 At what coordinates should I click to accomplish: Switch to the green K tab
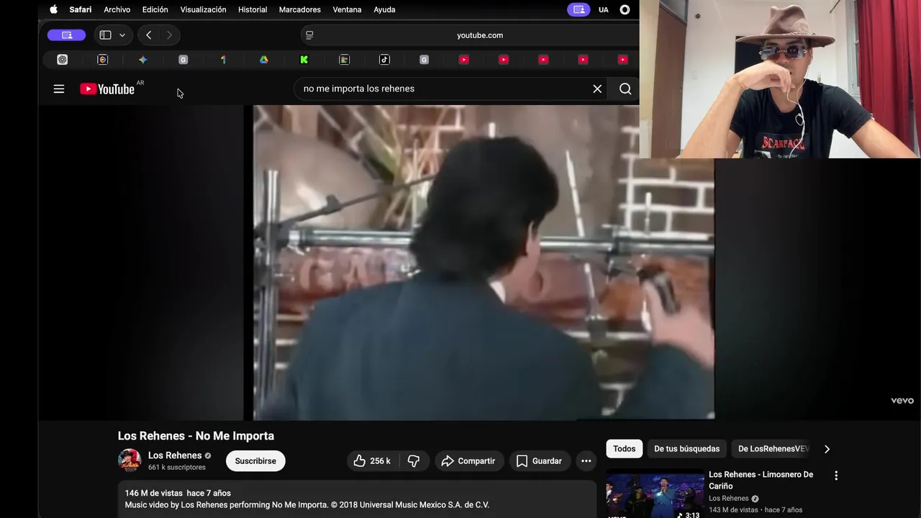coord(304,60)
